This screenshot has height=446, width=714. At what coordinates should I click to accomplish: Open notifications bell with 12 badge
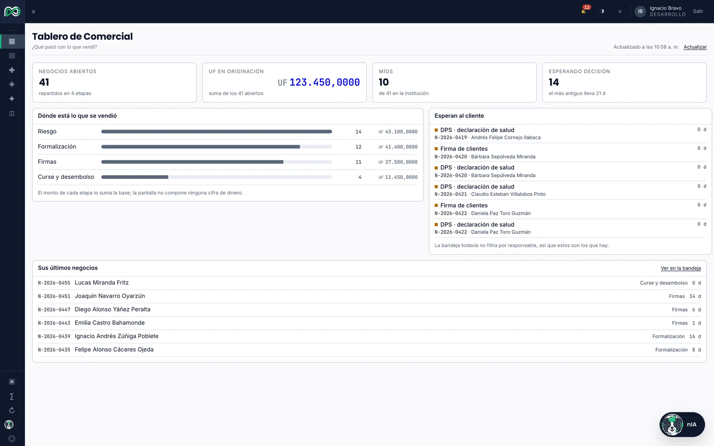click(x=584, y=11)
